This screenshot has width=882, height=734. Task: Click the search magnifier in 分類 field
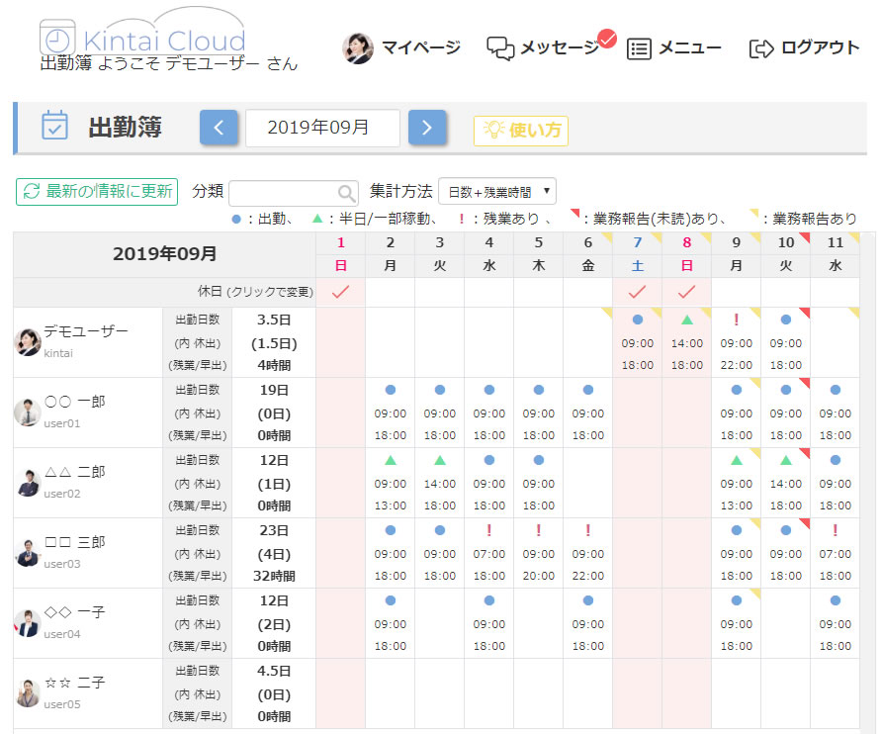346,193
